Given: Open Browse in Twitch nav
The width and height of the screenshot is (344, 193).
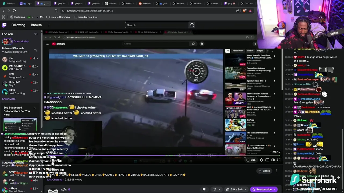Looking at the screenshot, I should tap(36, 25).
